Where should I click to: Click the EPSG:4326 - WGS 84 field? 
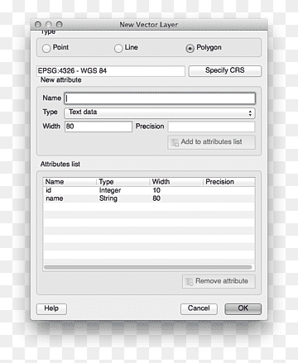coord(111,71)
